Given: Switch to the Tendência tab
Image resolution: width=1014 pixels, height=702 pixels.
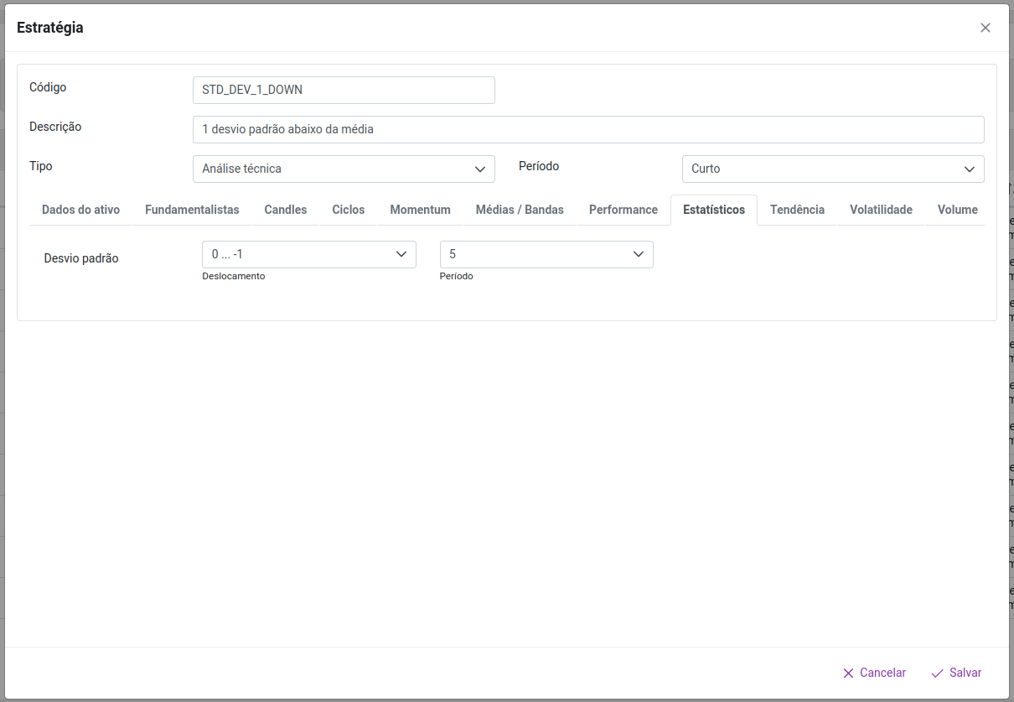Looking at the screenshot, I should tap(797, 210).
